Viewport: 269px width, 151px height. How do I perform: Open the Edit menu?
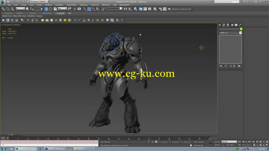coord(9,5)
